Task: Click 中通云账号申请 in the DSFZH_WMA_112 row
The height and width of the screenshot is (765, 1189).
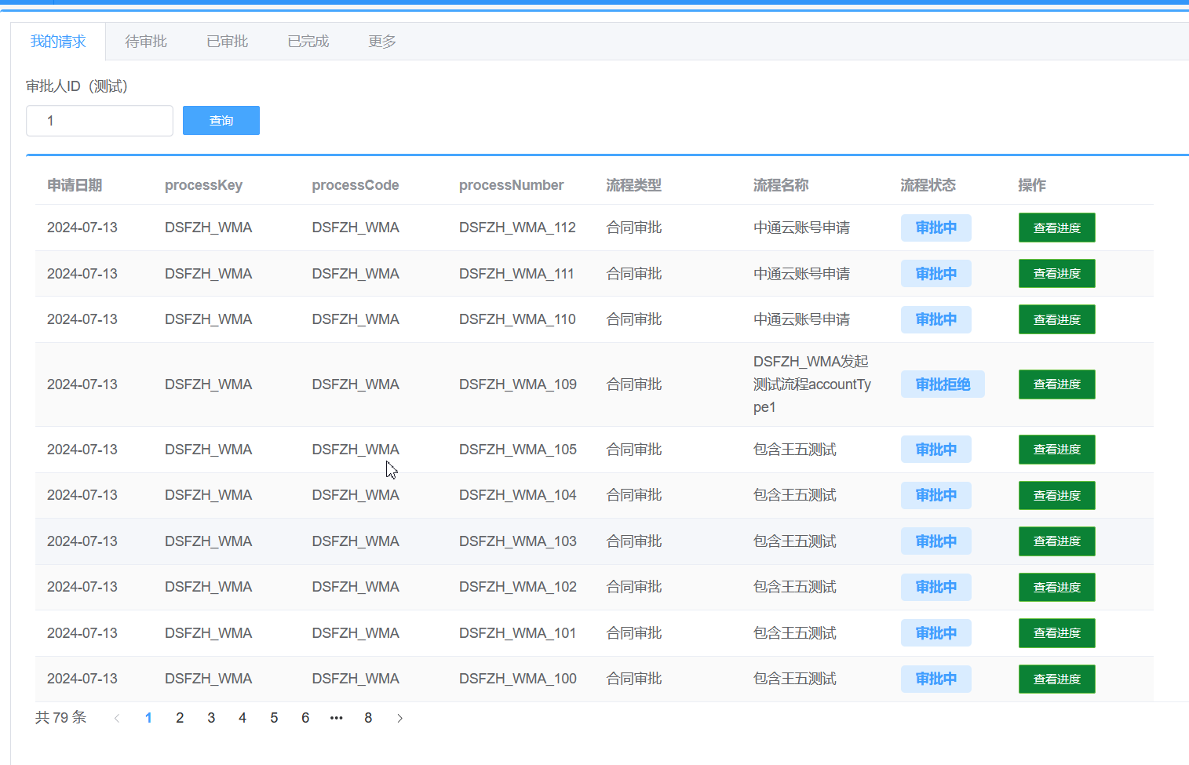Action: [x=801, y=228]
